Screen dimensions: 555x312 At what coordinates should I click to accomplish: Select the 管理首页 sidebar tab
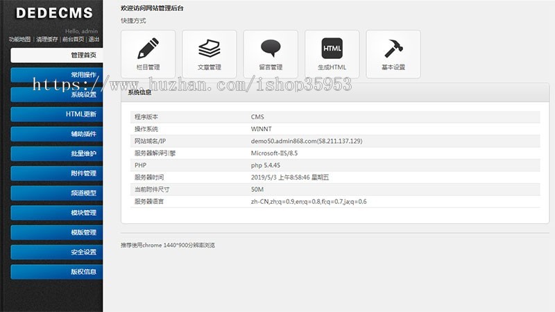57,55
